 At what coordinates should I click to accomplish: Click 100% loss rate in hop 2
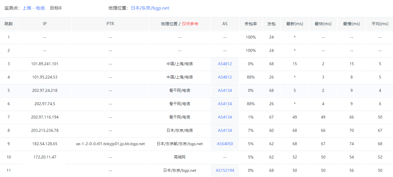tap(251, 50)
